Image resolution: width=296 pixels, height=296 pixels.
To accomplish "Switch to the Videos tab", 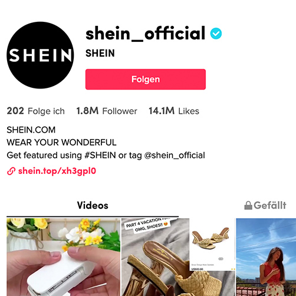I will point(93,205).
